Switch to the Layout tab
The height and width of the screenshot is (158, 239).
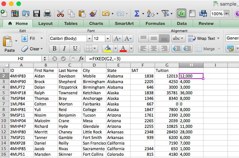46,23
